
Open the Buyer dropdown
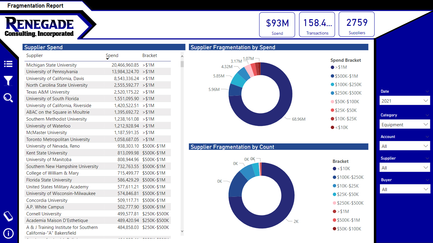coord(405,189)
